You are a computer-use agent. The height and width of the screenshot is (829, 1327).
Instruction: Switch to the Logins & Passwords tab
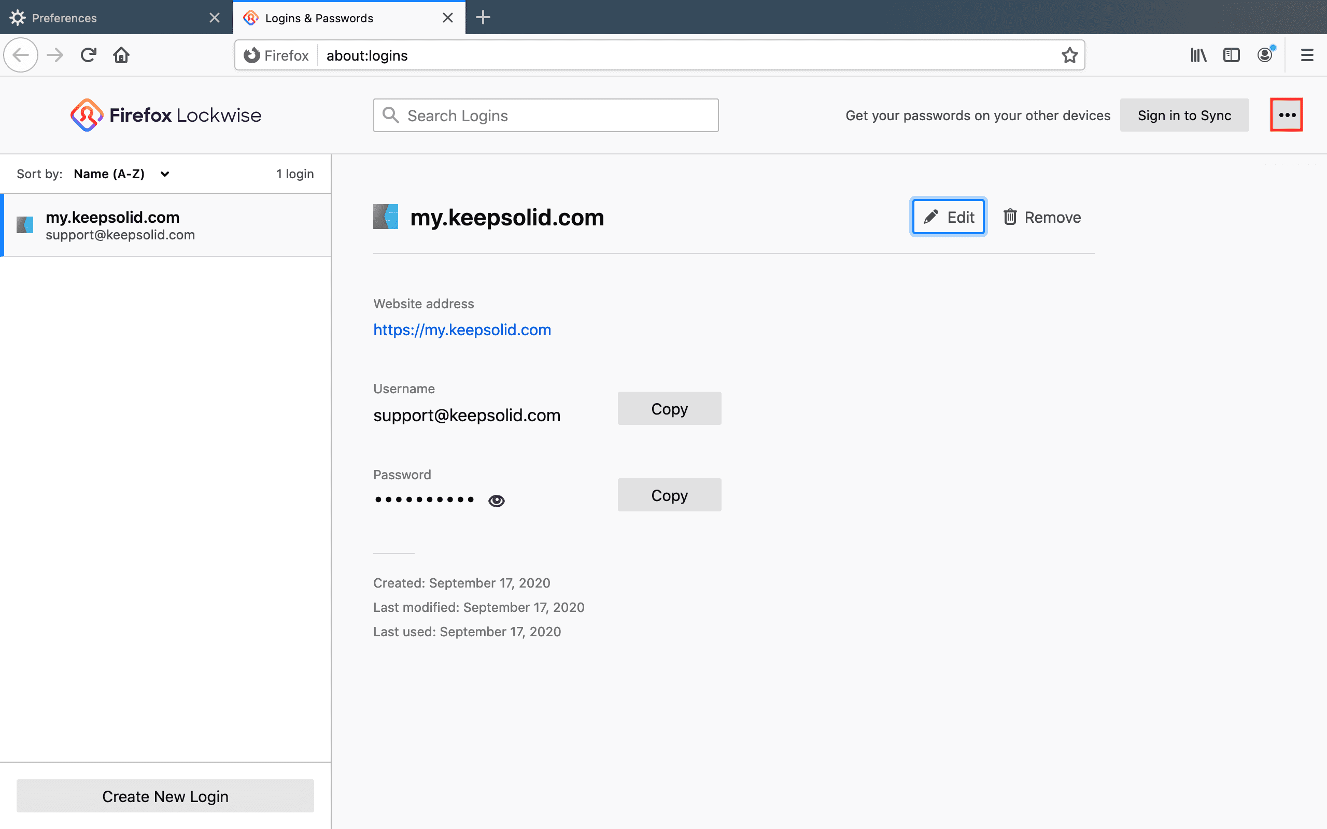pos(318,17)
